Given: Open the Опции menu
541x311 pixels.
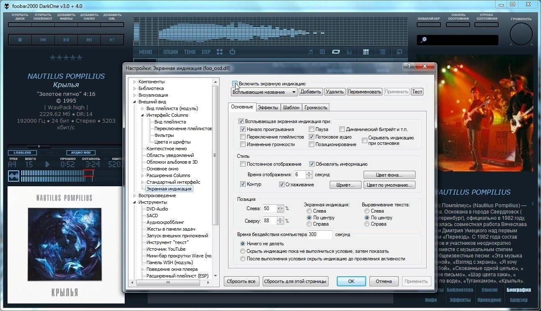Looking at the screenshot, I should 171,52.
